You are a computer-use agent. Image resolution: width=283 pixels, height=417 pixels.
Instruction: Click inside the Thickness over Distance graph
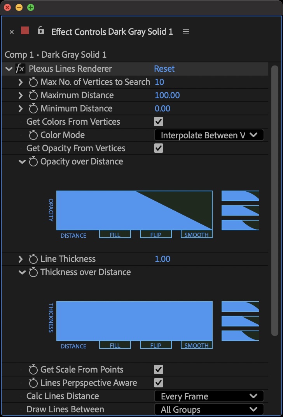[135, 321]
